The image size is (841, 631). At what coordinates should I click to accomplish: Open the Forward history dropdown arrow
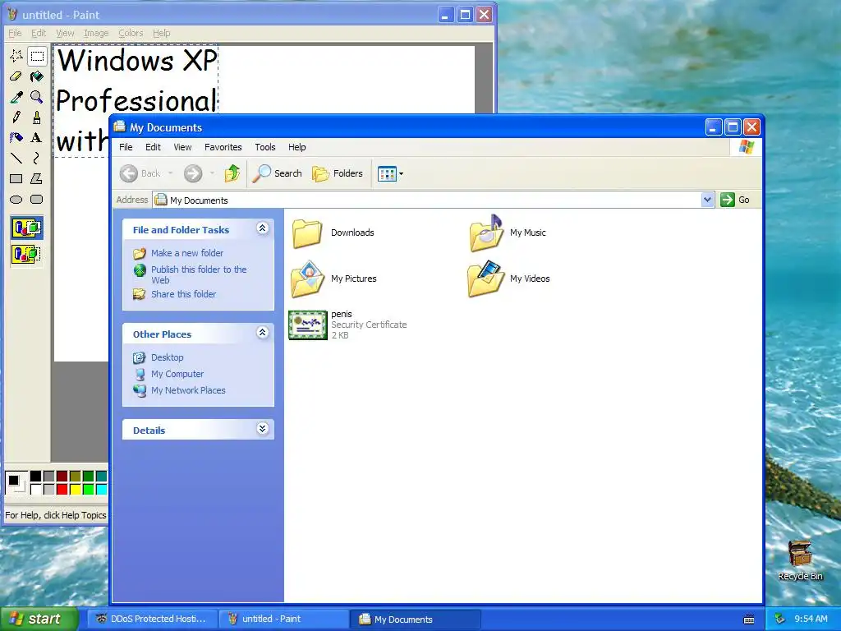tap(212, 173)
